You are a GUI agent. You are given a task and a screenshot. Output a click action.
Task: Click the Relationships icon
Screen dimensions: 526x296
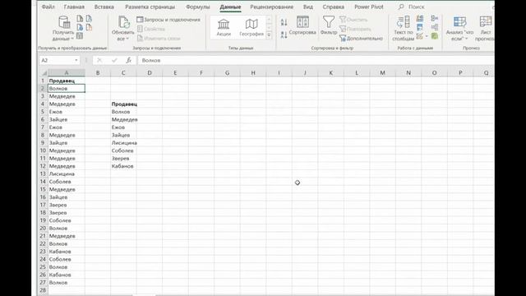click(x=435, y=27)
